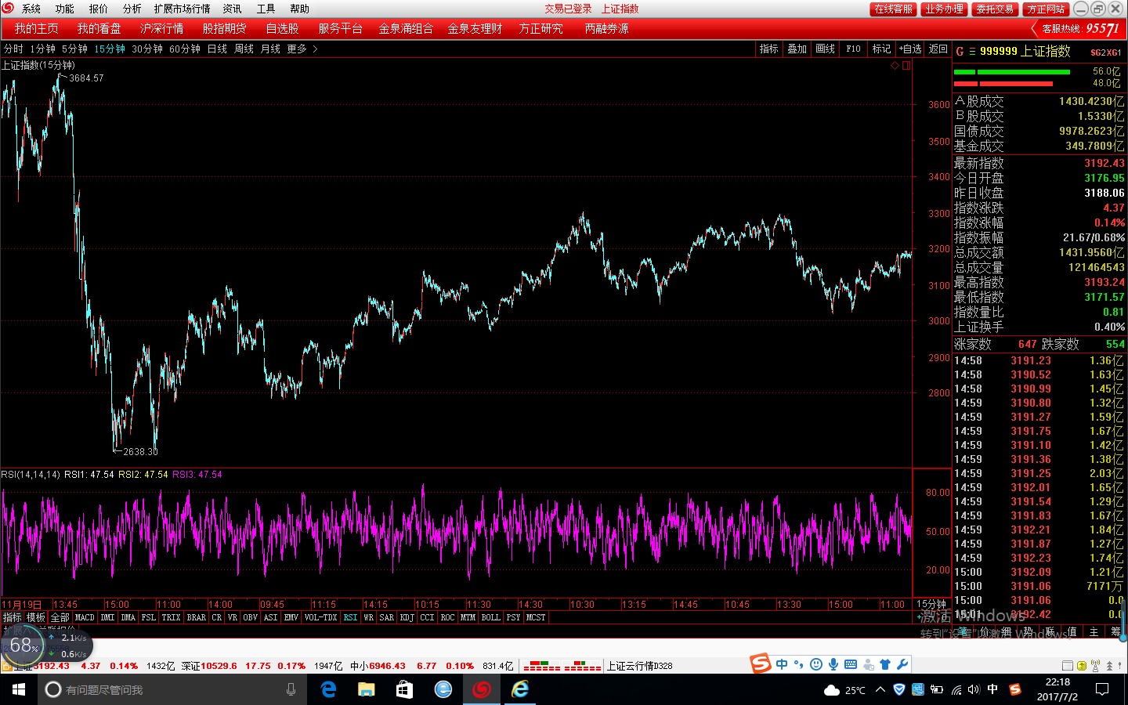1128x705 pixels.
Task: Switch to 周线 weekly chart
Action: [x=244, y=49]
